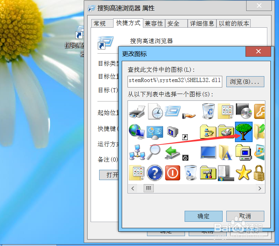Select the fonts folder with letter A
The height and width of the screenshot is (246, 279).
pyautogui.click(x=225, y=152)
